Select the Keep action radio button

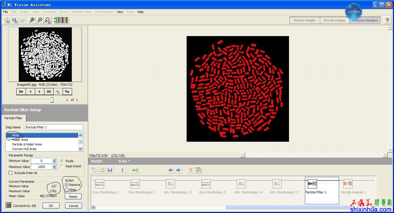[x=67, y=190]
